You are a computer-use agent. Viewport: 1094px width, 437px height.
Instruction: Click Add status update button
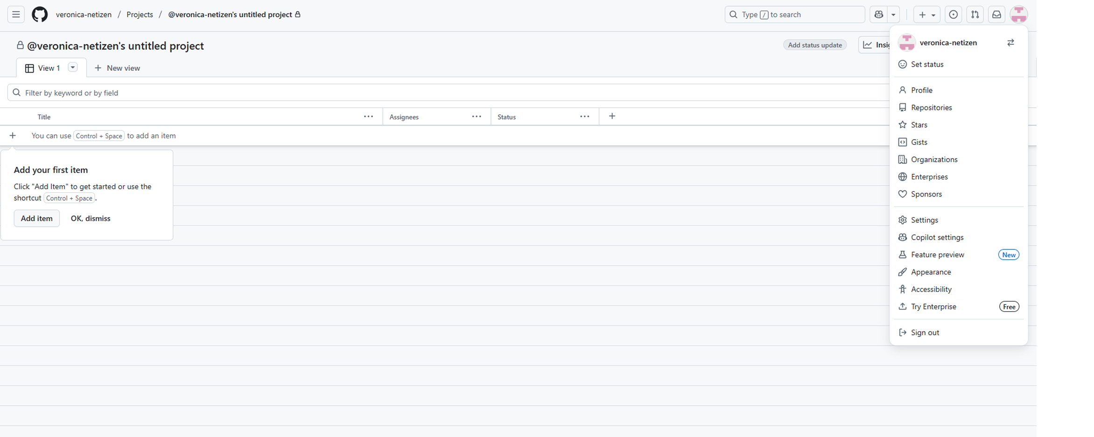(x=815, y=45)
